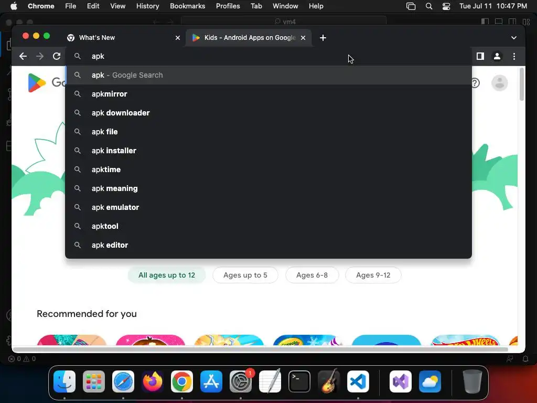This screenshot has width=537, height=403.
Task: Open Chrome from the dock
Action: tap(182, 381)
